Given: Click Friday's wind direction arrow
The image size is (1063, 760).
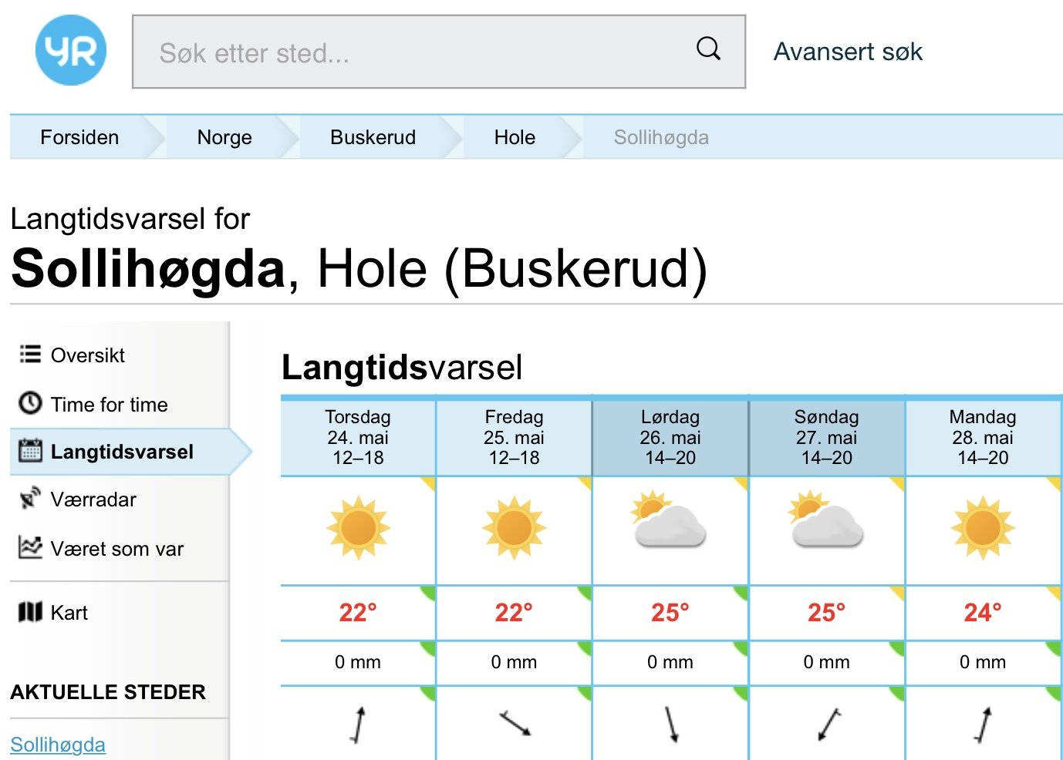Looking at the screenshot, I should pyautogui.click(x=515, y=723).
